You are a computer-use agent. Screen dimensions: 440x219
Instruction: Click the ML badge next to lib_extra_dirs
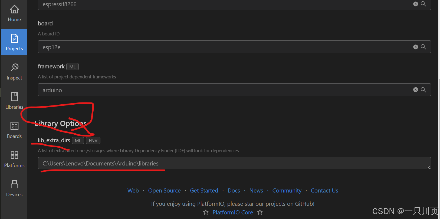pos(78,141)
